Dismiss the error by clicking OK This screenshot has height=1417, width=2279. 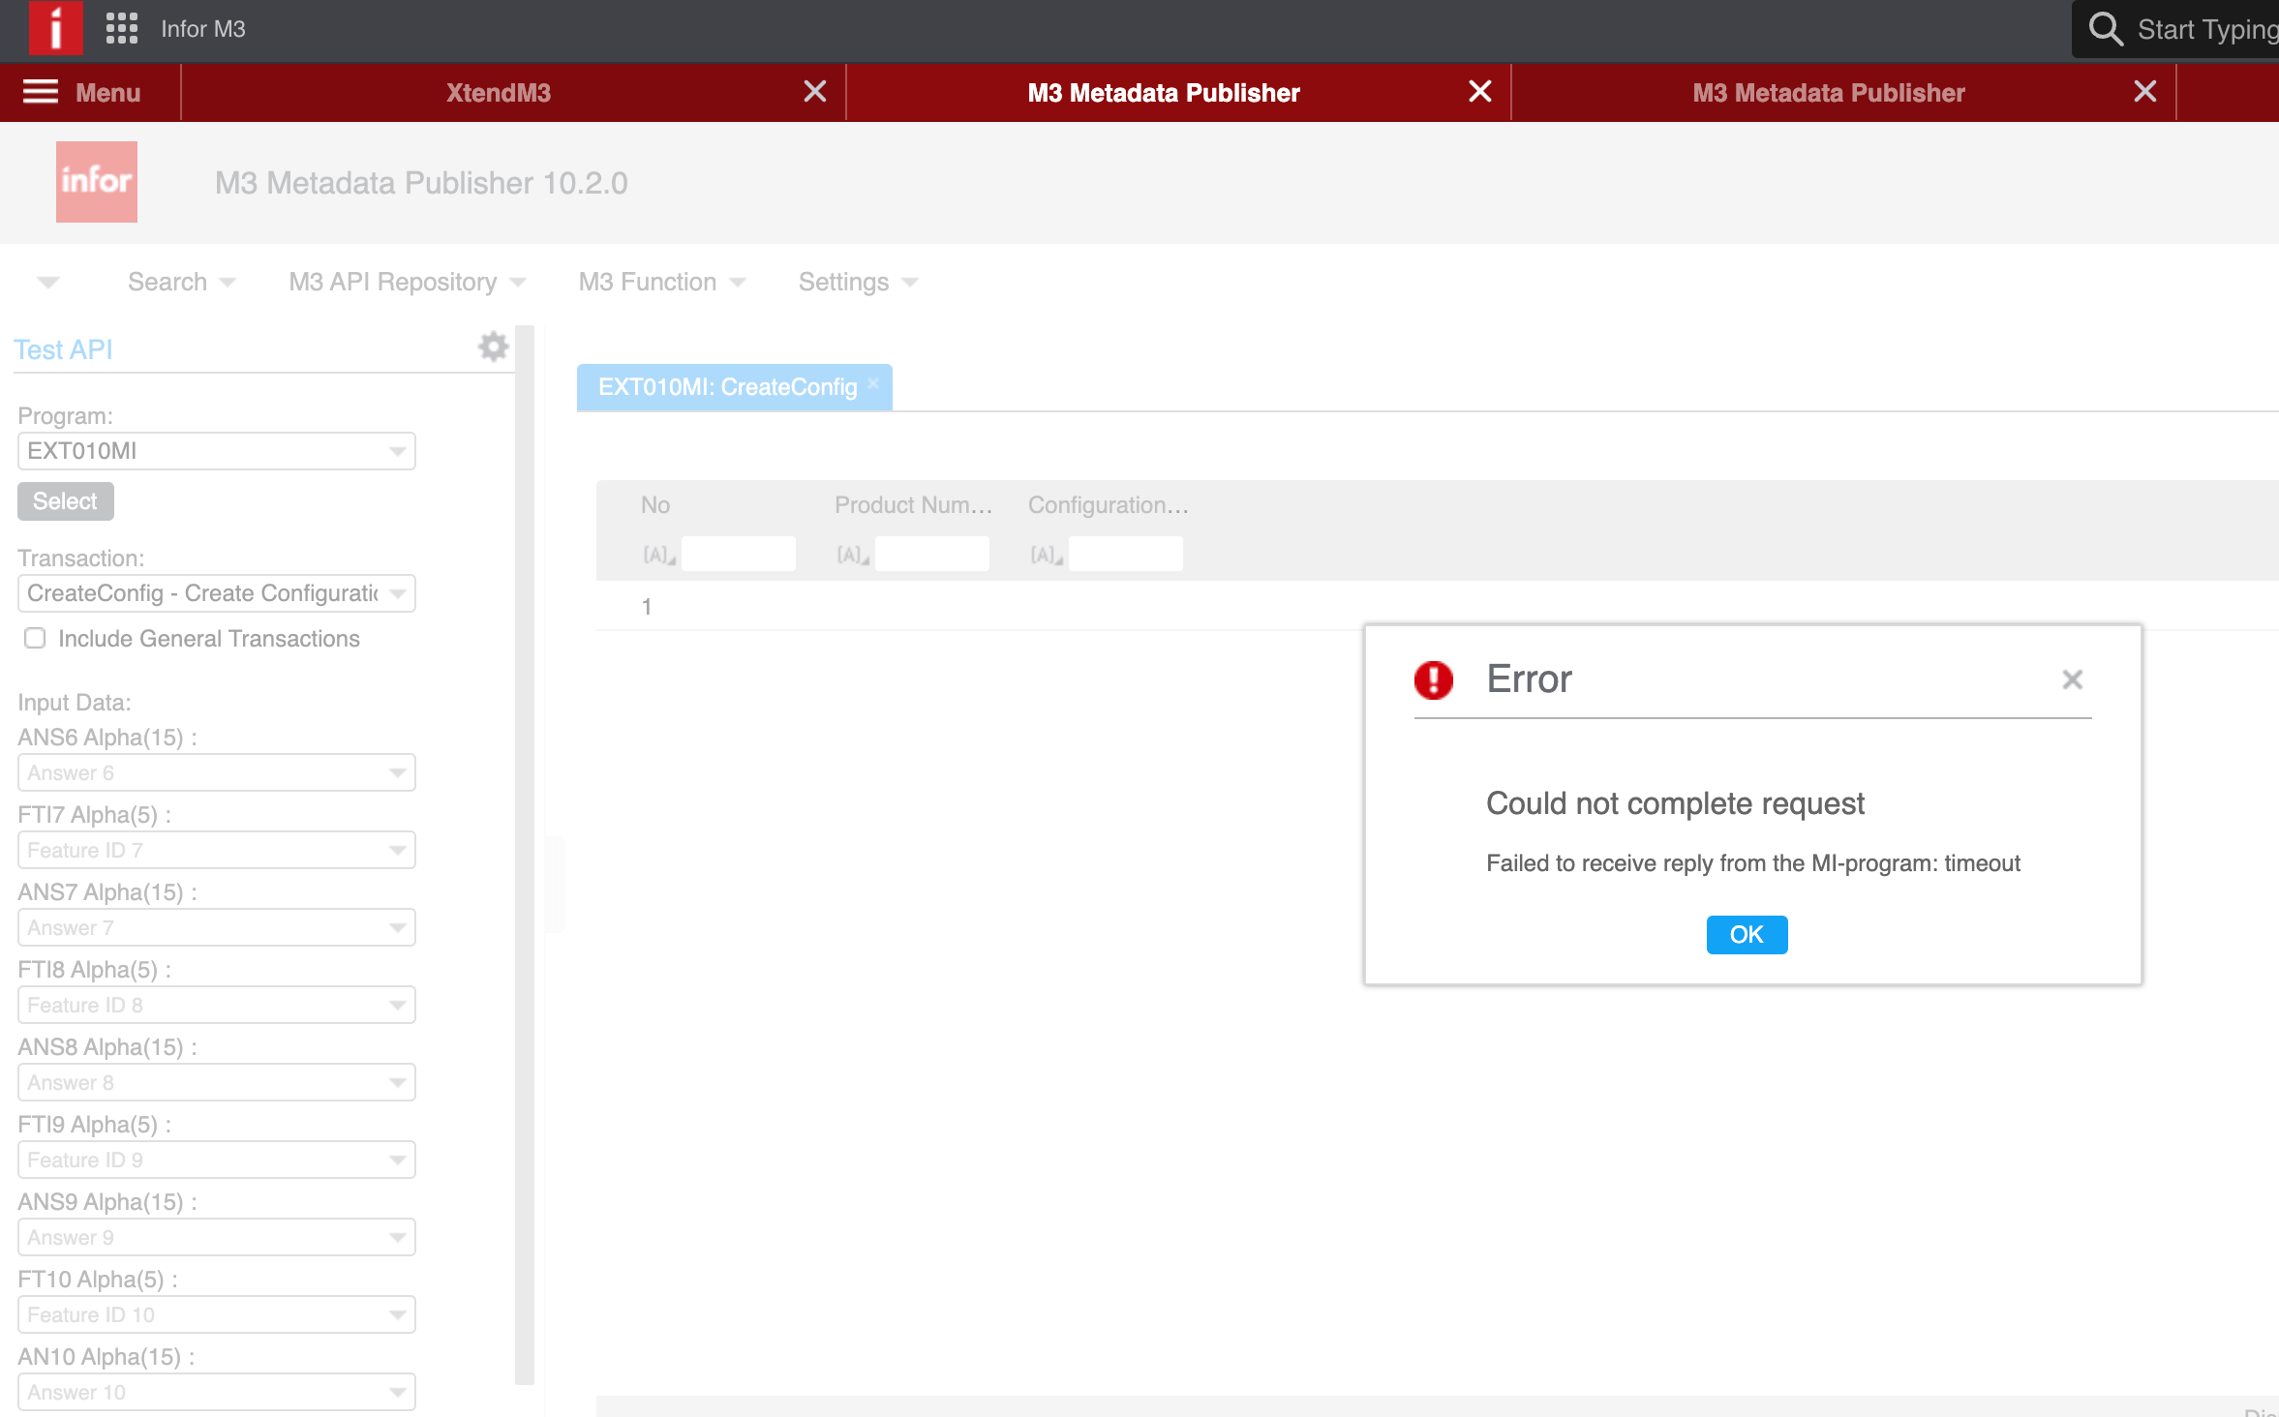pos(1747,934)
